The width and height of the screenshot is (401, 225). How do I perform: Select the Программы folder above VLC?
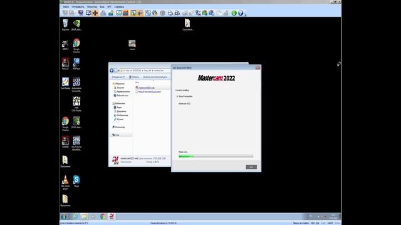pos(65,161)
